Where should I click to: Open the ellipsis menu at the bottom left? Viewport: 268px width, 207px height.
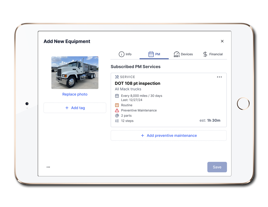tap(48, 167)
